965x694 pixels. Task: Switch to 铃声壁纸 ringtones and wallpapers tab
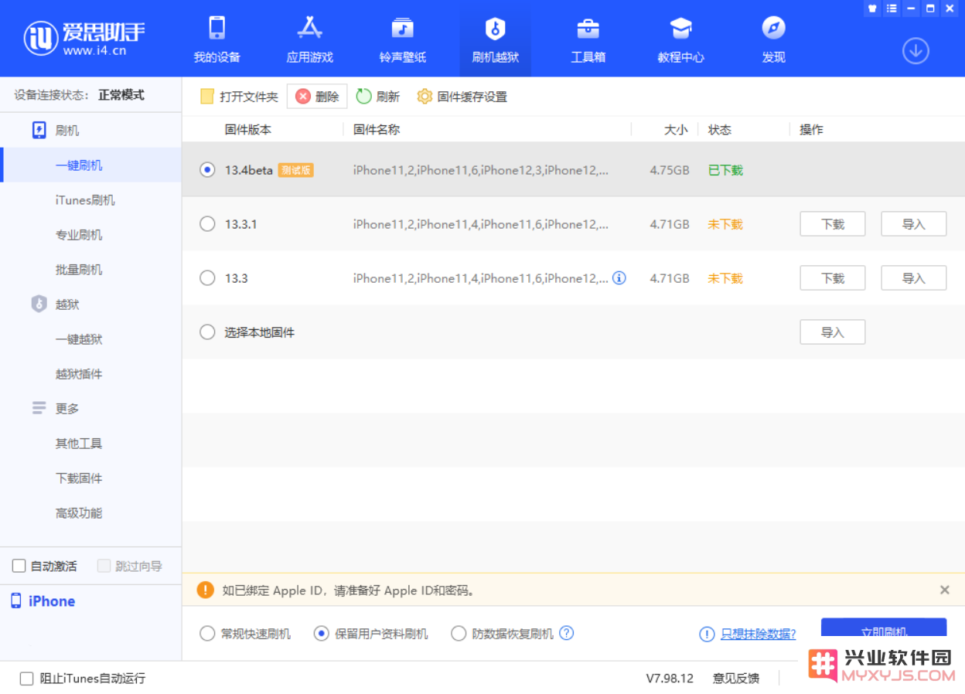[402, 39]
